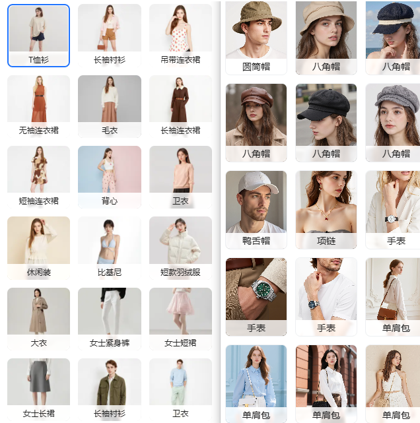Screen dimensions: 420x423
Task: Choose the 鸭舌帽 white baseball cap
Action: [256, 209]
